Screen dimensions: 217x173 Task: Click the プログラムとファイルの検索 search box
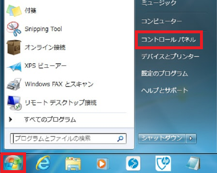pos(68,138)
